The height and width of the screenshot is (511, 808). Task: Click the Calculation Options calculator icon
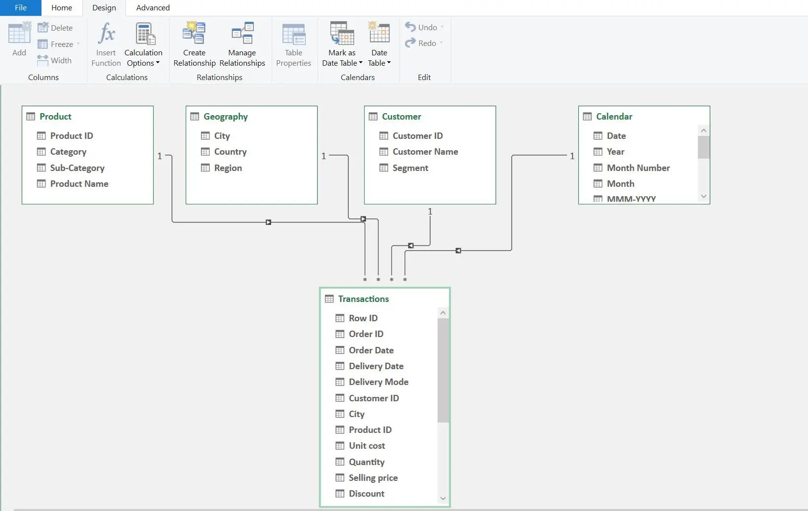tap(145, 34)
